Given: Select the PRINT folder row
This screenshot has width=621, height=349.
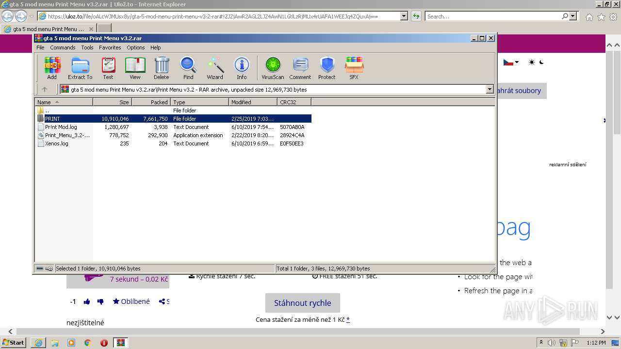Looking at the screenshot, I should coord(173,119).
